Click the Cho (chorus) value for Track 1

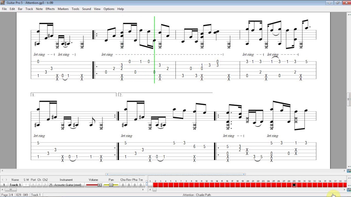coord(123,185)
